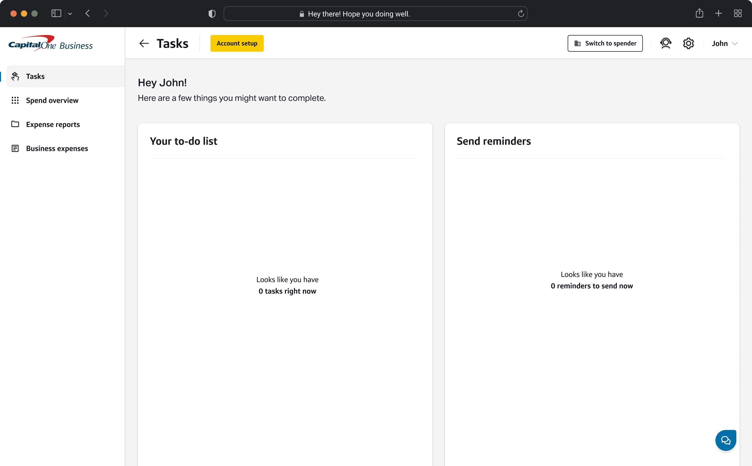Select Tasks in the sidebar

[x=35, y=76]
